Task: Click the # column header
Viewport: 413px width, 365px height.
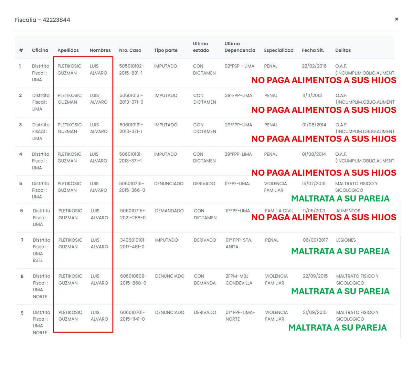Action: tap(21, 50)
